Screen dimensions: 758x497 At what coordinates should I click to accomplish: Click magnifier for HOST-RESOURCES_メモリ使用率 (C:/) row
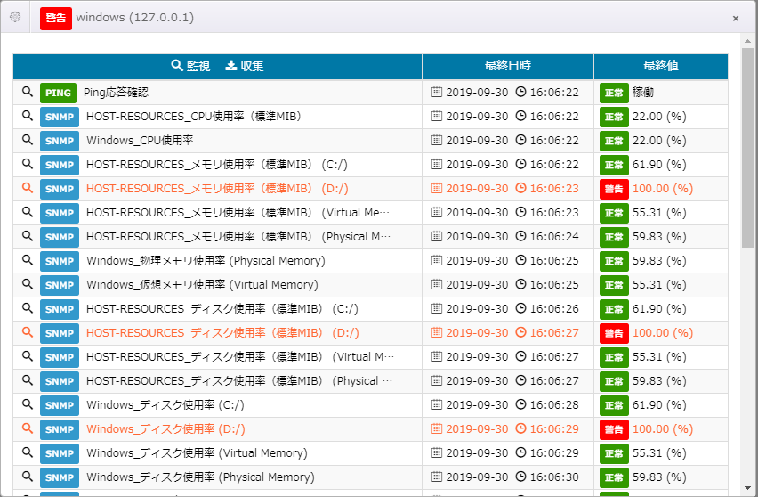click(28, 164)
